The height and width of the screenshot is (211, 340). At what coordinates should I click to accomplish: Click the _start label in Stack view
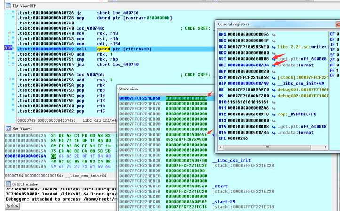[x=220, y=186]
